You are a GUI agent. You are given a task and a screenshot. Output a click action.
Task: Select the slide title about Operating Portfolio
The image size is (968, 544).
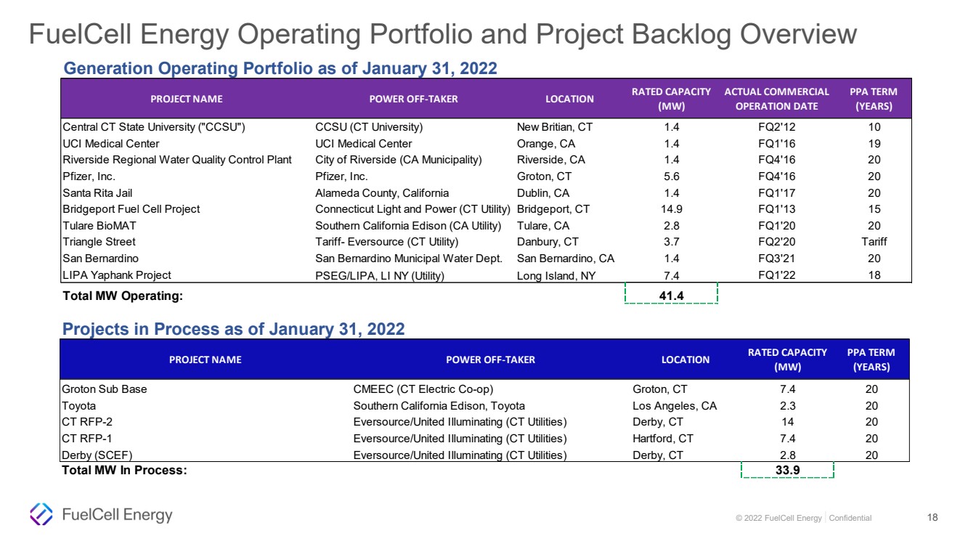click(442, 35)
